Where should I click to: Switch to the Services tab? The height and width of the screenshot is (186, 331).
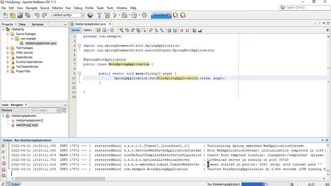[x=38, y=24]
